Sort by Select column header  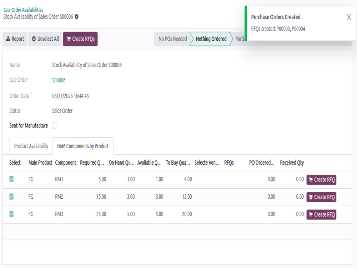click(x=15, y=163)
